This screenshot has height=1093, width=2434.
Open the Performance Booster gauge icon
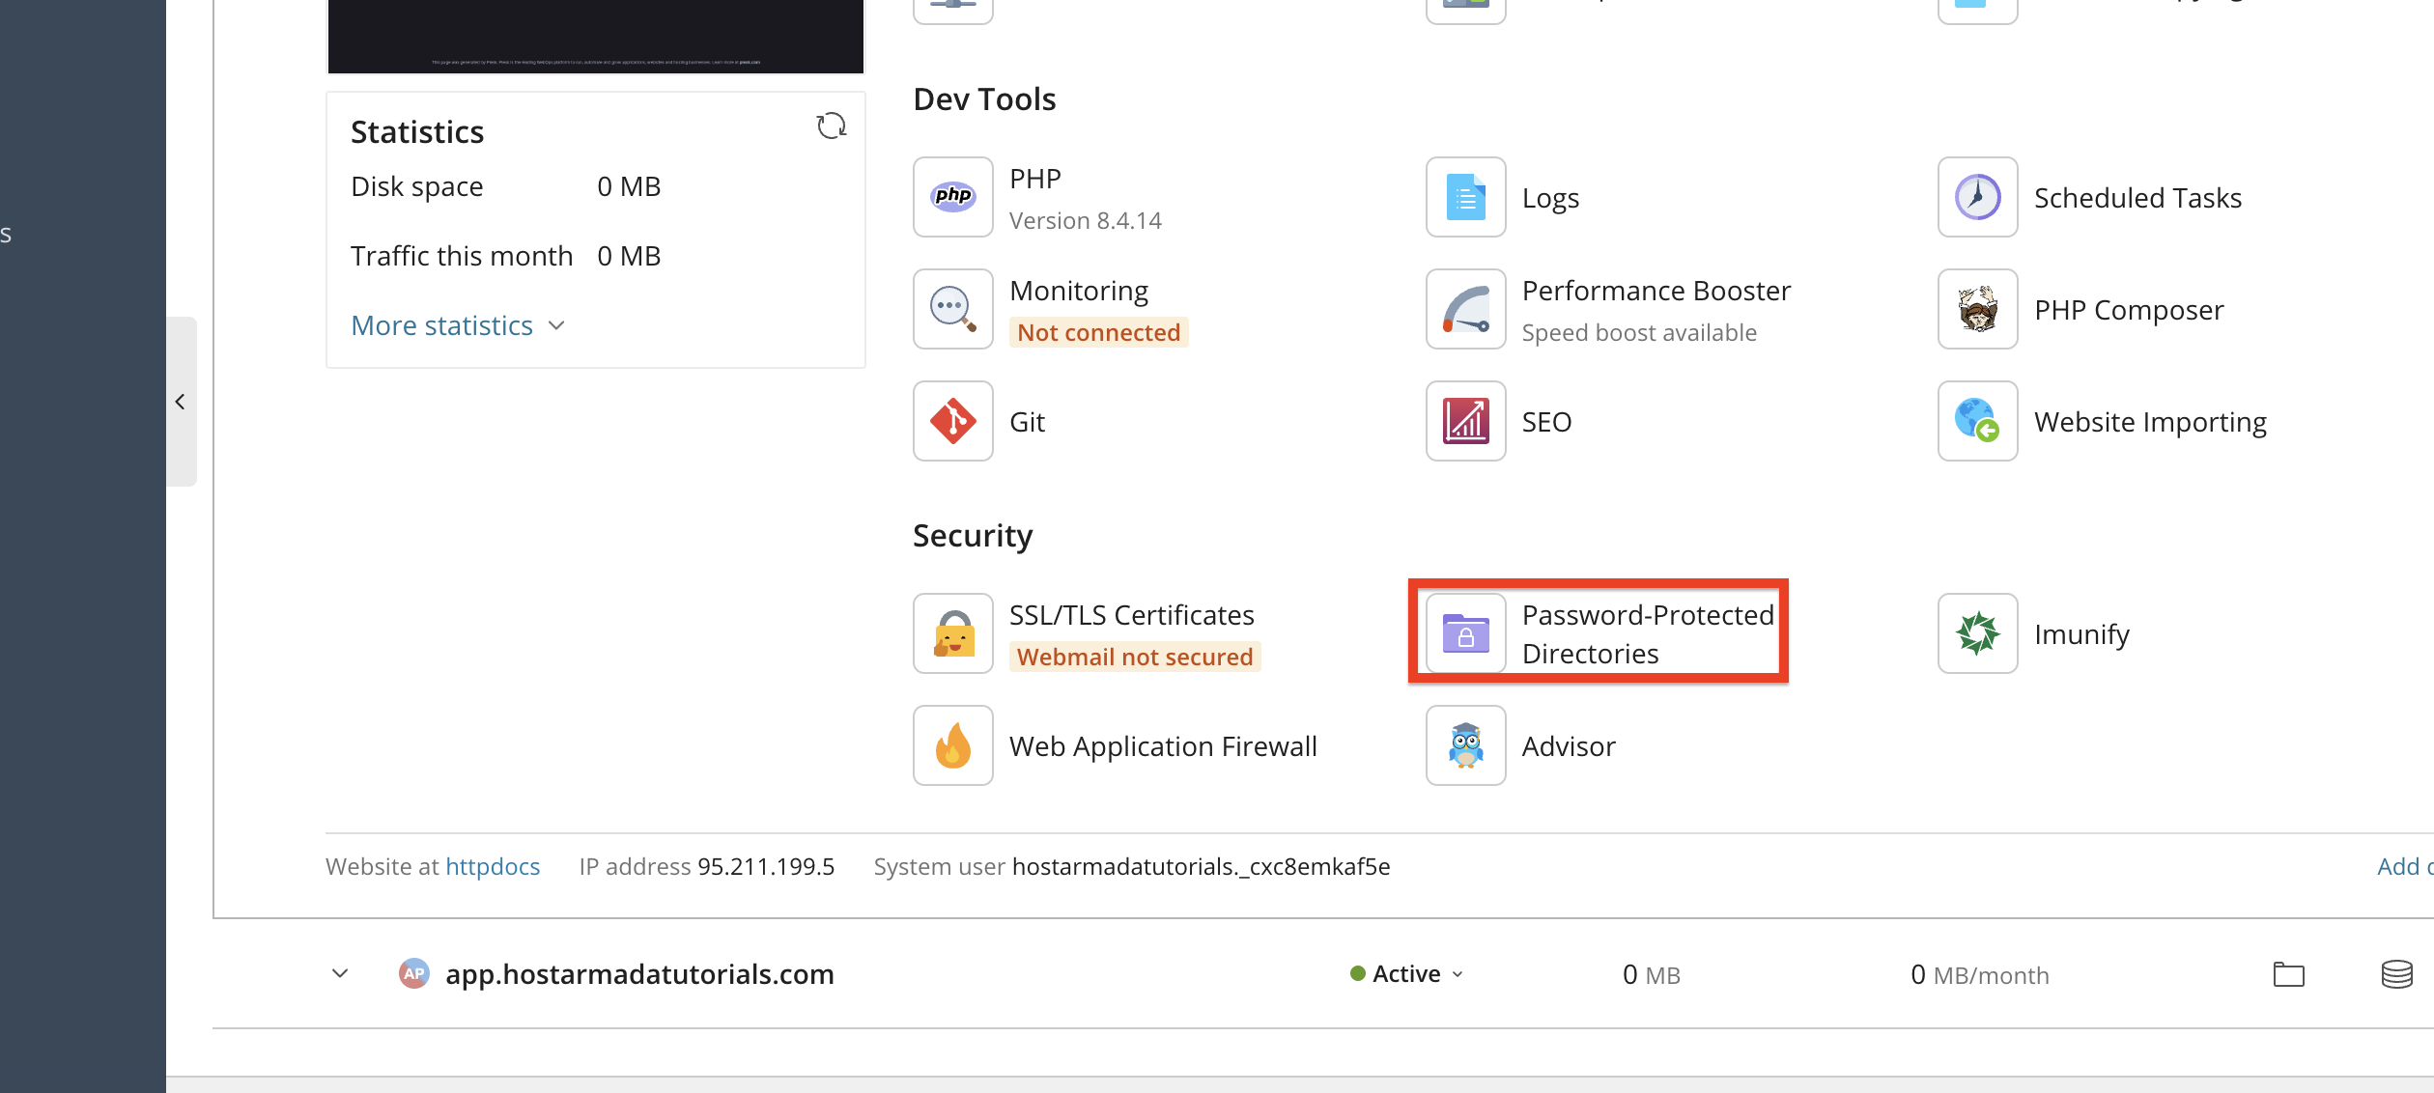coord(1465,309)
